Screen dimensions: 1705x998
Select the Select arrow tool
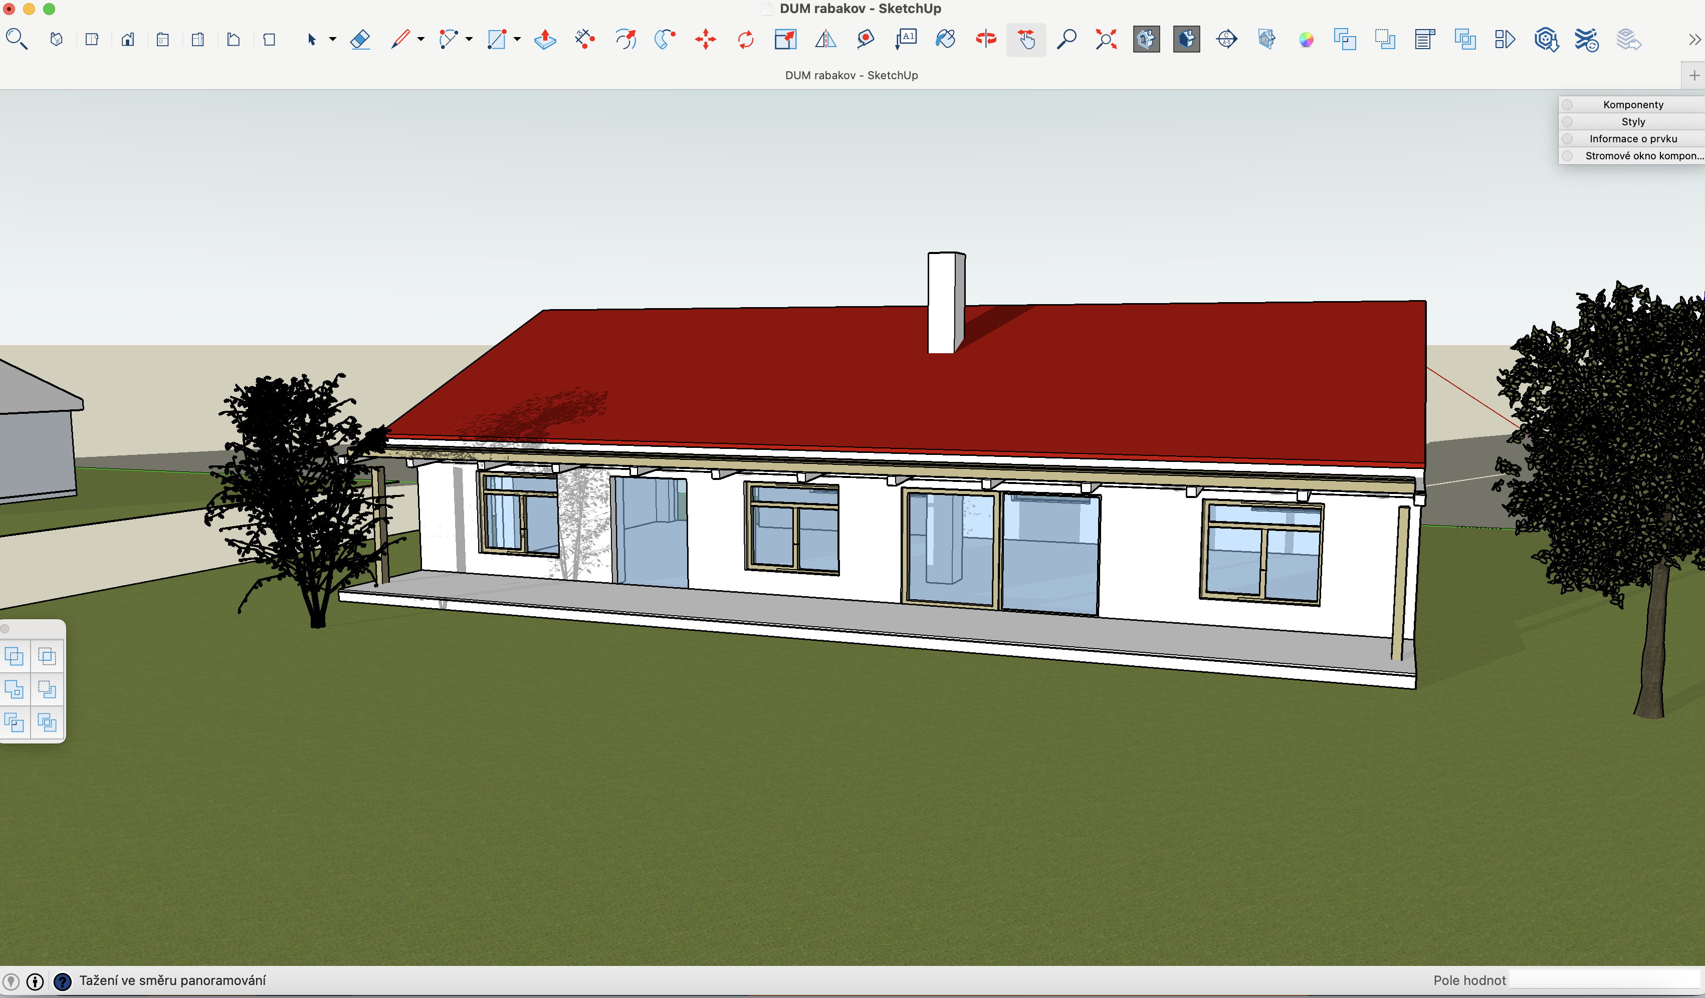[311, 40]
